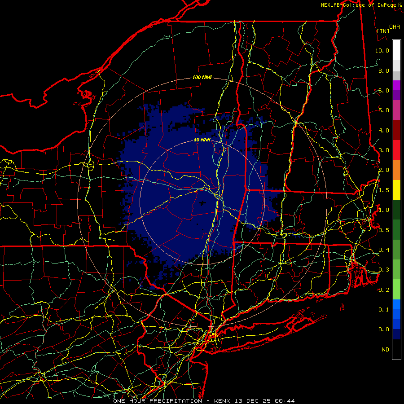Select the black ND legend swatch
This screenshot has height=404, width=404.
click(x=396, y=349)
